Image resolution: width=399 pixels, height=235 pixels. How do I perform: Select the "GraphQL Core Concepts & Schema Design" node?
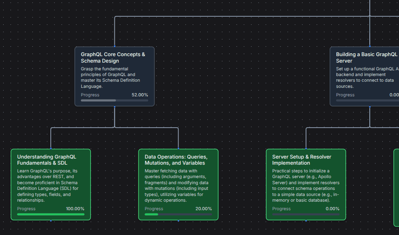tap(114, 76)
